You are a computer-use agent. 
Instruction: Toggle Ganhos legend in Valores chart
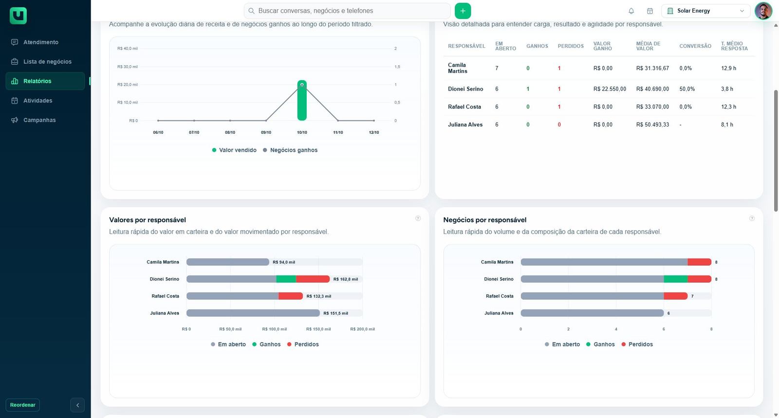266,345
